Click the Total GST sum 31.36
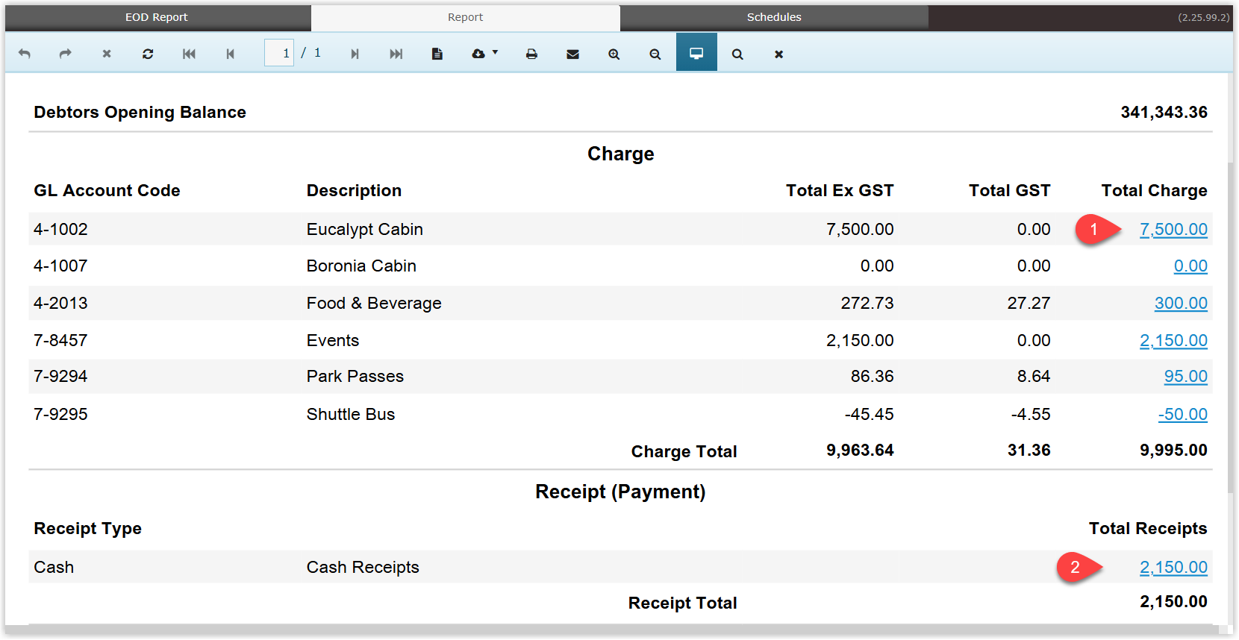This screenshot has width=1239, height=640. (x=1029, y=451)
